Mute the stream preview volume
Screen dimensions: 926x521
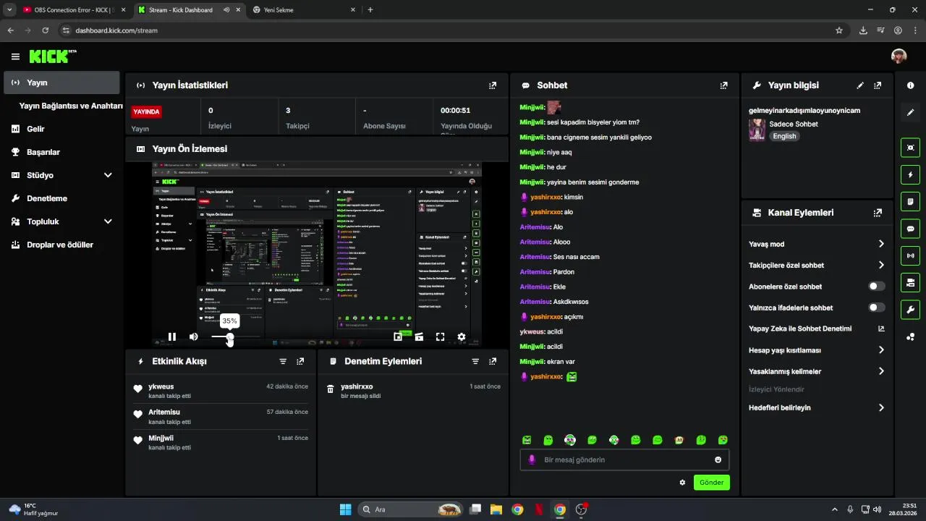[x=193, y=336]
